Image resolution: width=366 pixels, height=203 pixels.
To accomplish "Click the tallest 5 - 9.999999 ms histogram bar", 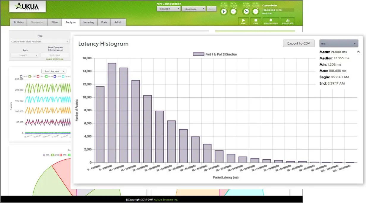I will tap(112, 113).
